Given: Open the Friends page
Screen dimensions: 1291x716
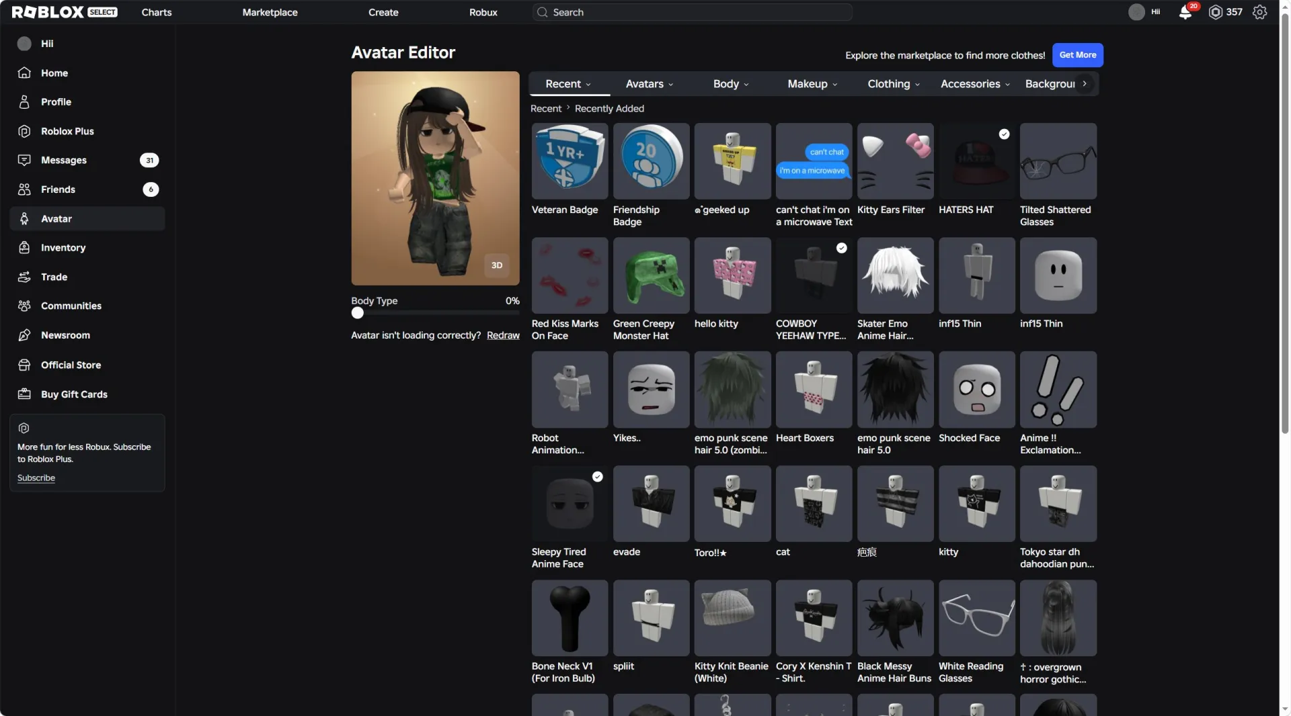Looking at the screenshot, I should 87,189.
